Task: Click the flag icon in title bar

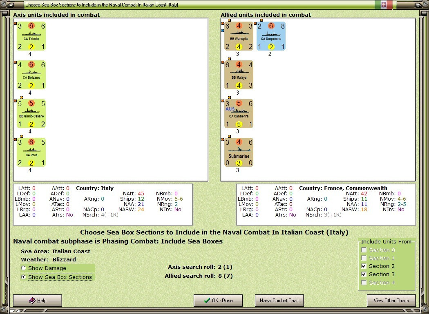Action: coord(384,4)
